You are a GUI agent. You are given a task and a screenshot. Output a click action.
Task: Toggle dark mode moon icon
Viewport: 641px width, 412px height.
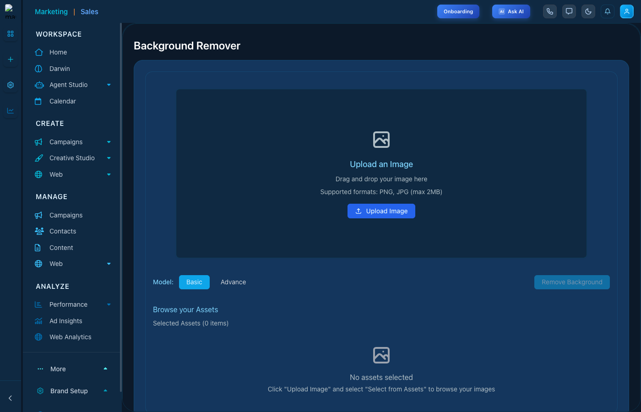[588, 11]
